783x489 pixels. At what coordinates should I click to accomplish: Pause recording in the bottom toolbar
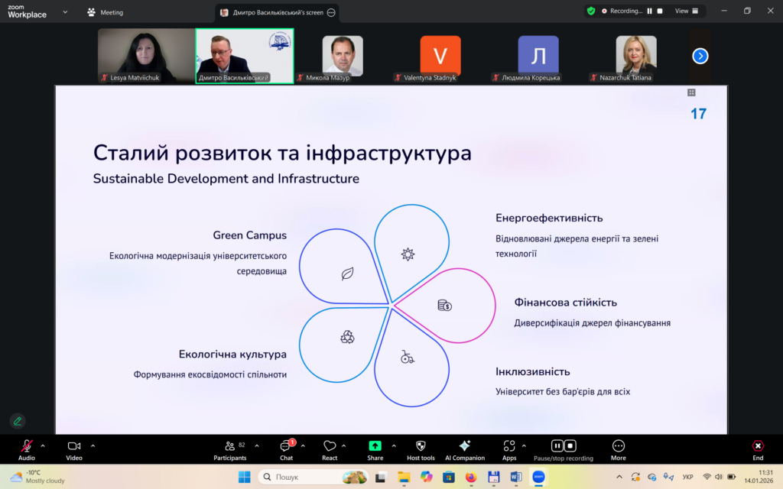[x=557, y=445]
